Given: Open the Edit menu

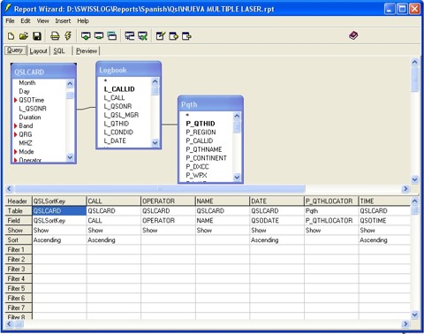Looking at the screenshot, I should pyautogui.click(x=26, y=21).
